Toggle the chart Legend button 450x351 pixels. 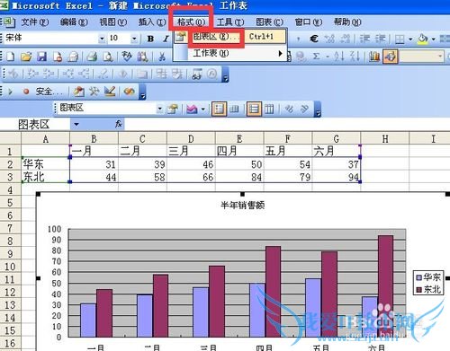[219, 109]
